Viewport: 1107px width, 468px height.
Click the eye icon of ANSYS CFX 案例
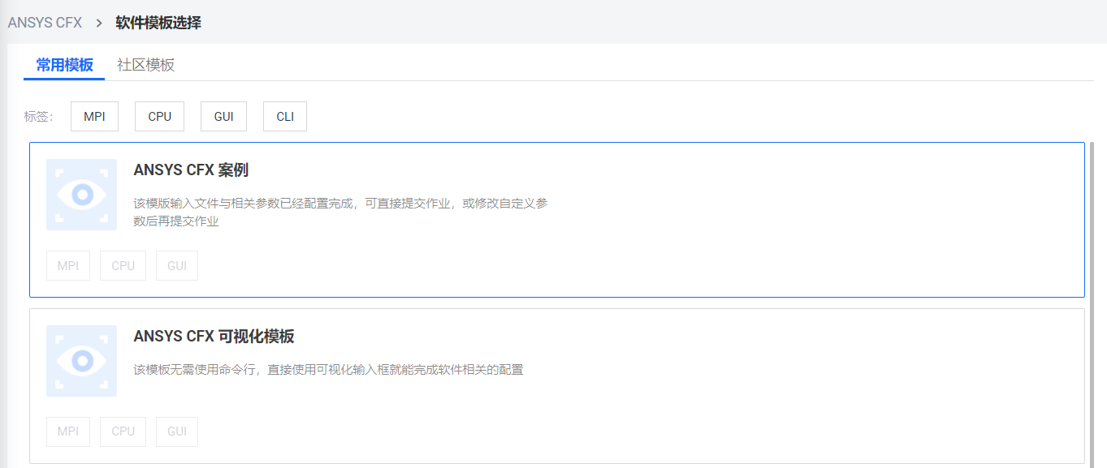coord(81,195)
